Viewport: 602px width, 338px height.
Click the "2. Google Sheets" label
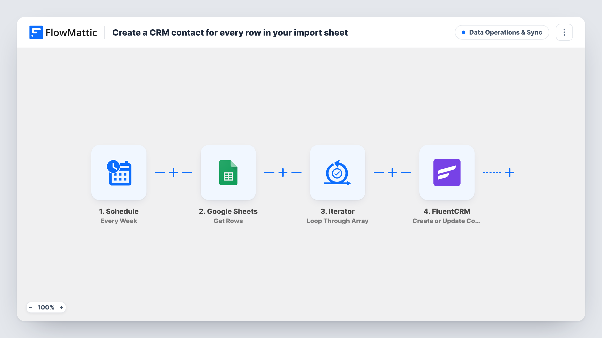[228, 211]
